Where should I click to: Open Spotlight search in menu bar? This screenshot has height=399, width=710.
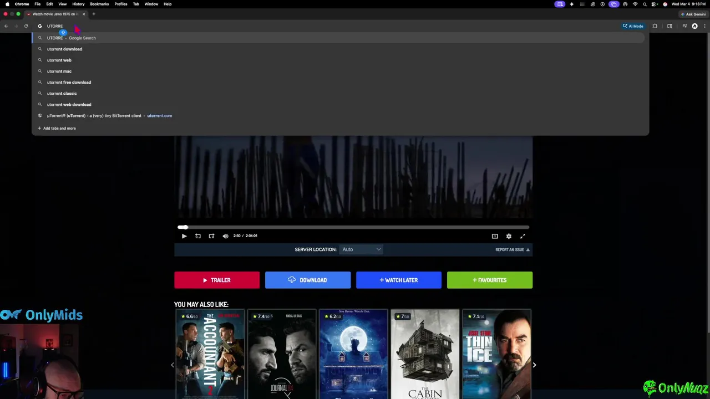[x=645, y=4]
